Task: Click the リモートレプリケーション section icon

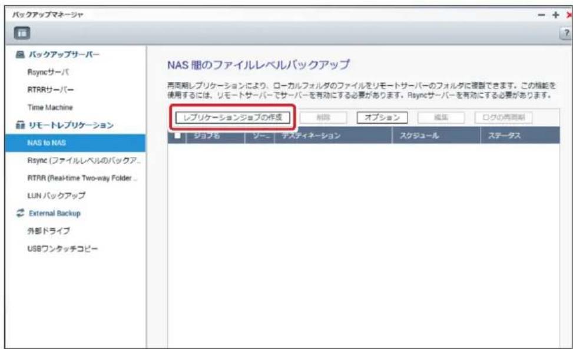Action: [20, 125]
